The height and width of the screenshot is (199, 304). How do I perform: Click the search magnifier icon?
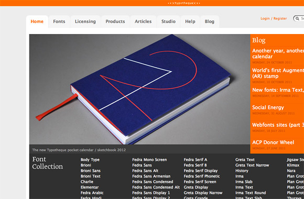[297, 19]
